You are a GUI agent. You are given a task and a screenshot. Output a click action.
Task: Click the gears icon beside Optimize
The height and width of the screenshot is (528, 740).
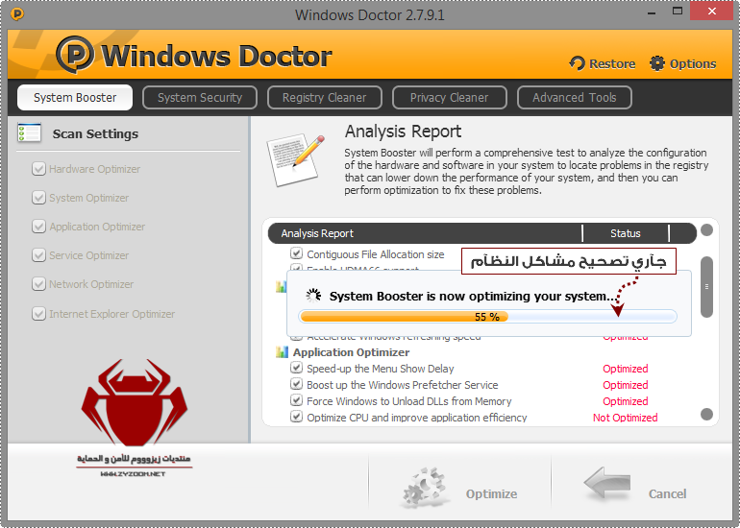[424, 489]
